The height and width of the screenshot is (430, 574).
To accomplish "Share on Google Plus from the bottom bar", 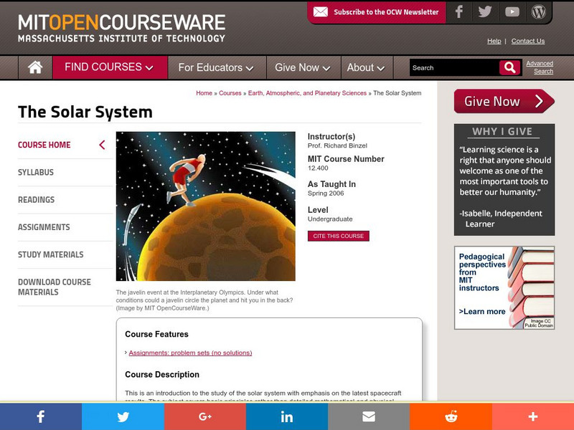I will [x=205, y=416].
